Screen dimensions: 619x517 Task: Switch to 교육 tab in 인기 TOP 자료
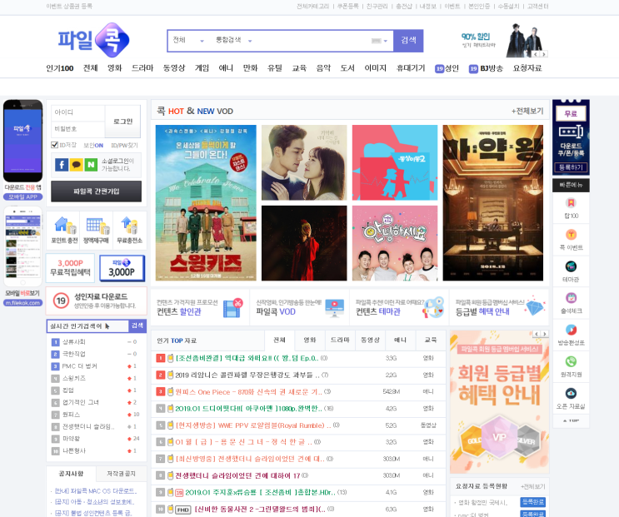430,340
